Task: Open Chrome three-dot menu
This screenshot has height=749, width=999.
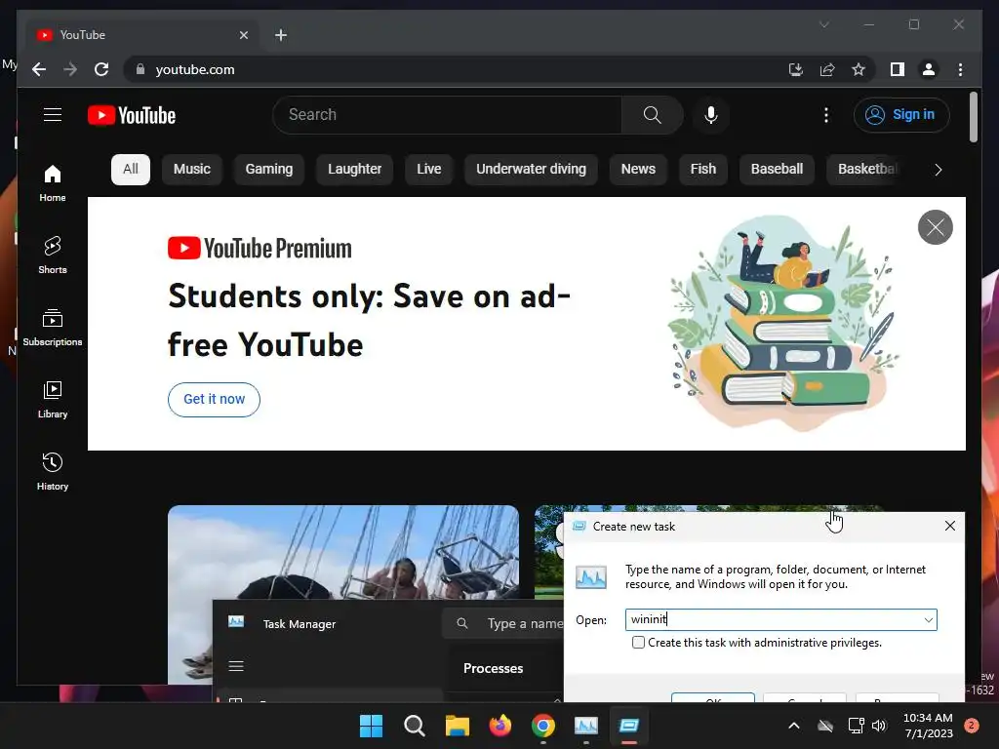Action: click(x=960, y=69)
